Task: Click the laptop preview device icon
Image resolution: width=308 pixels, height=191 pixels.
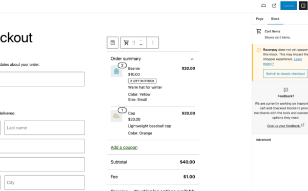Action: (263, 6)
